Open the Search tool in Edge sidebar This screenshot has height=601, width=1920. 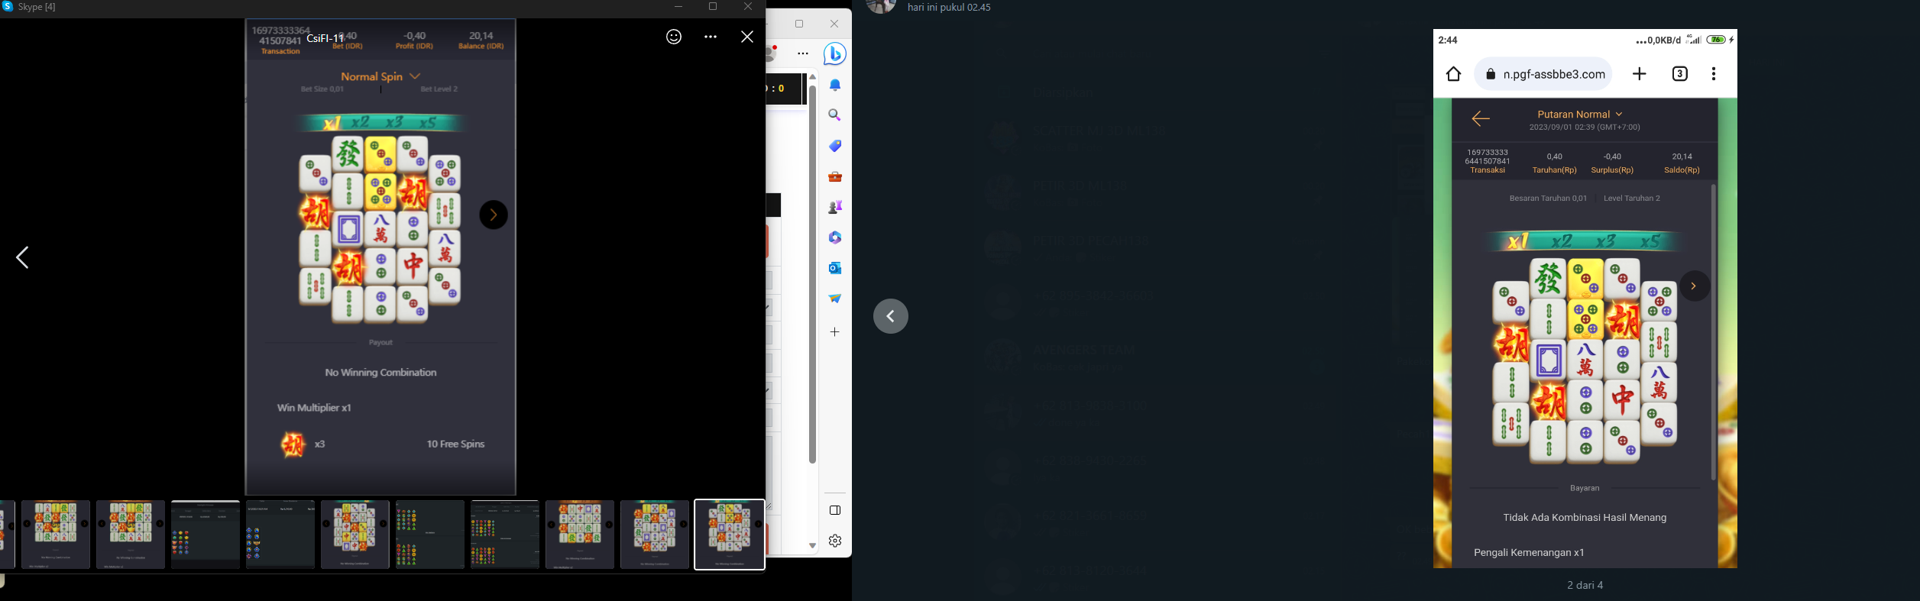coord(835,115)
